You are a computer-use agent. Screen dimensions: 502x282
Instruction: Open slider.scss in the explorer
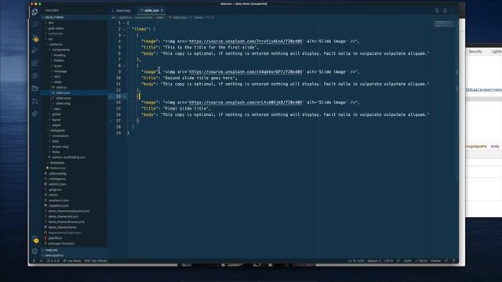click(x=63, y=98)
